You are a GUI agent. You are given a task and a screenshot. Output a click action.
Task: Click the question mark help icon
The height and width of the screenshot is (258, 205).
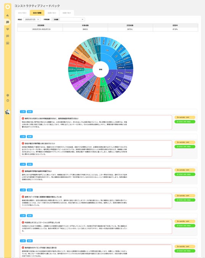tap(8, 100)
